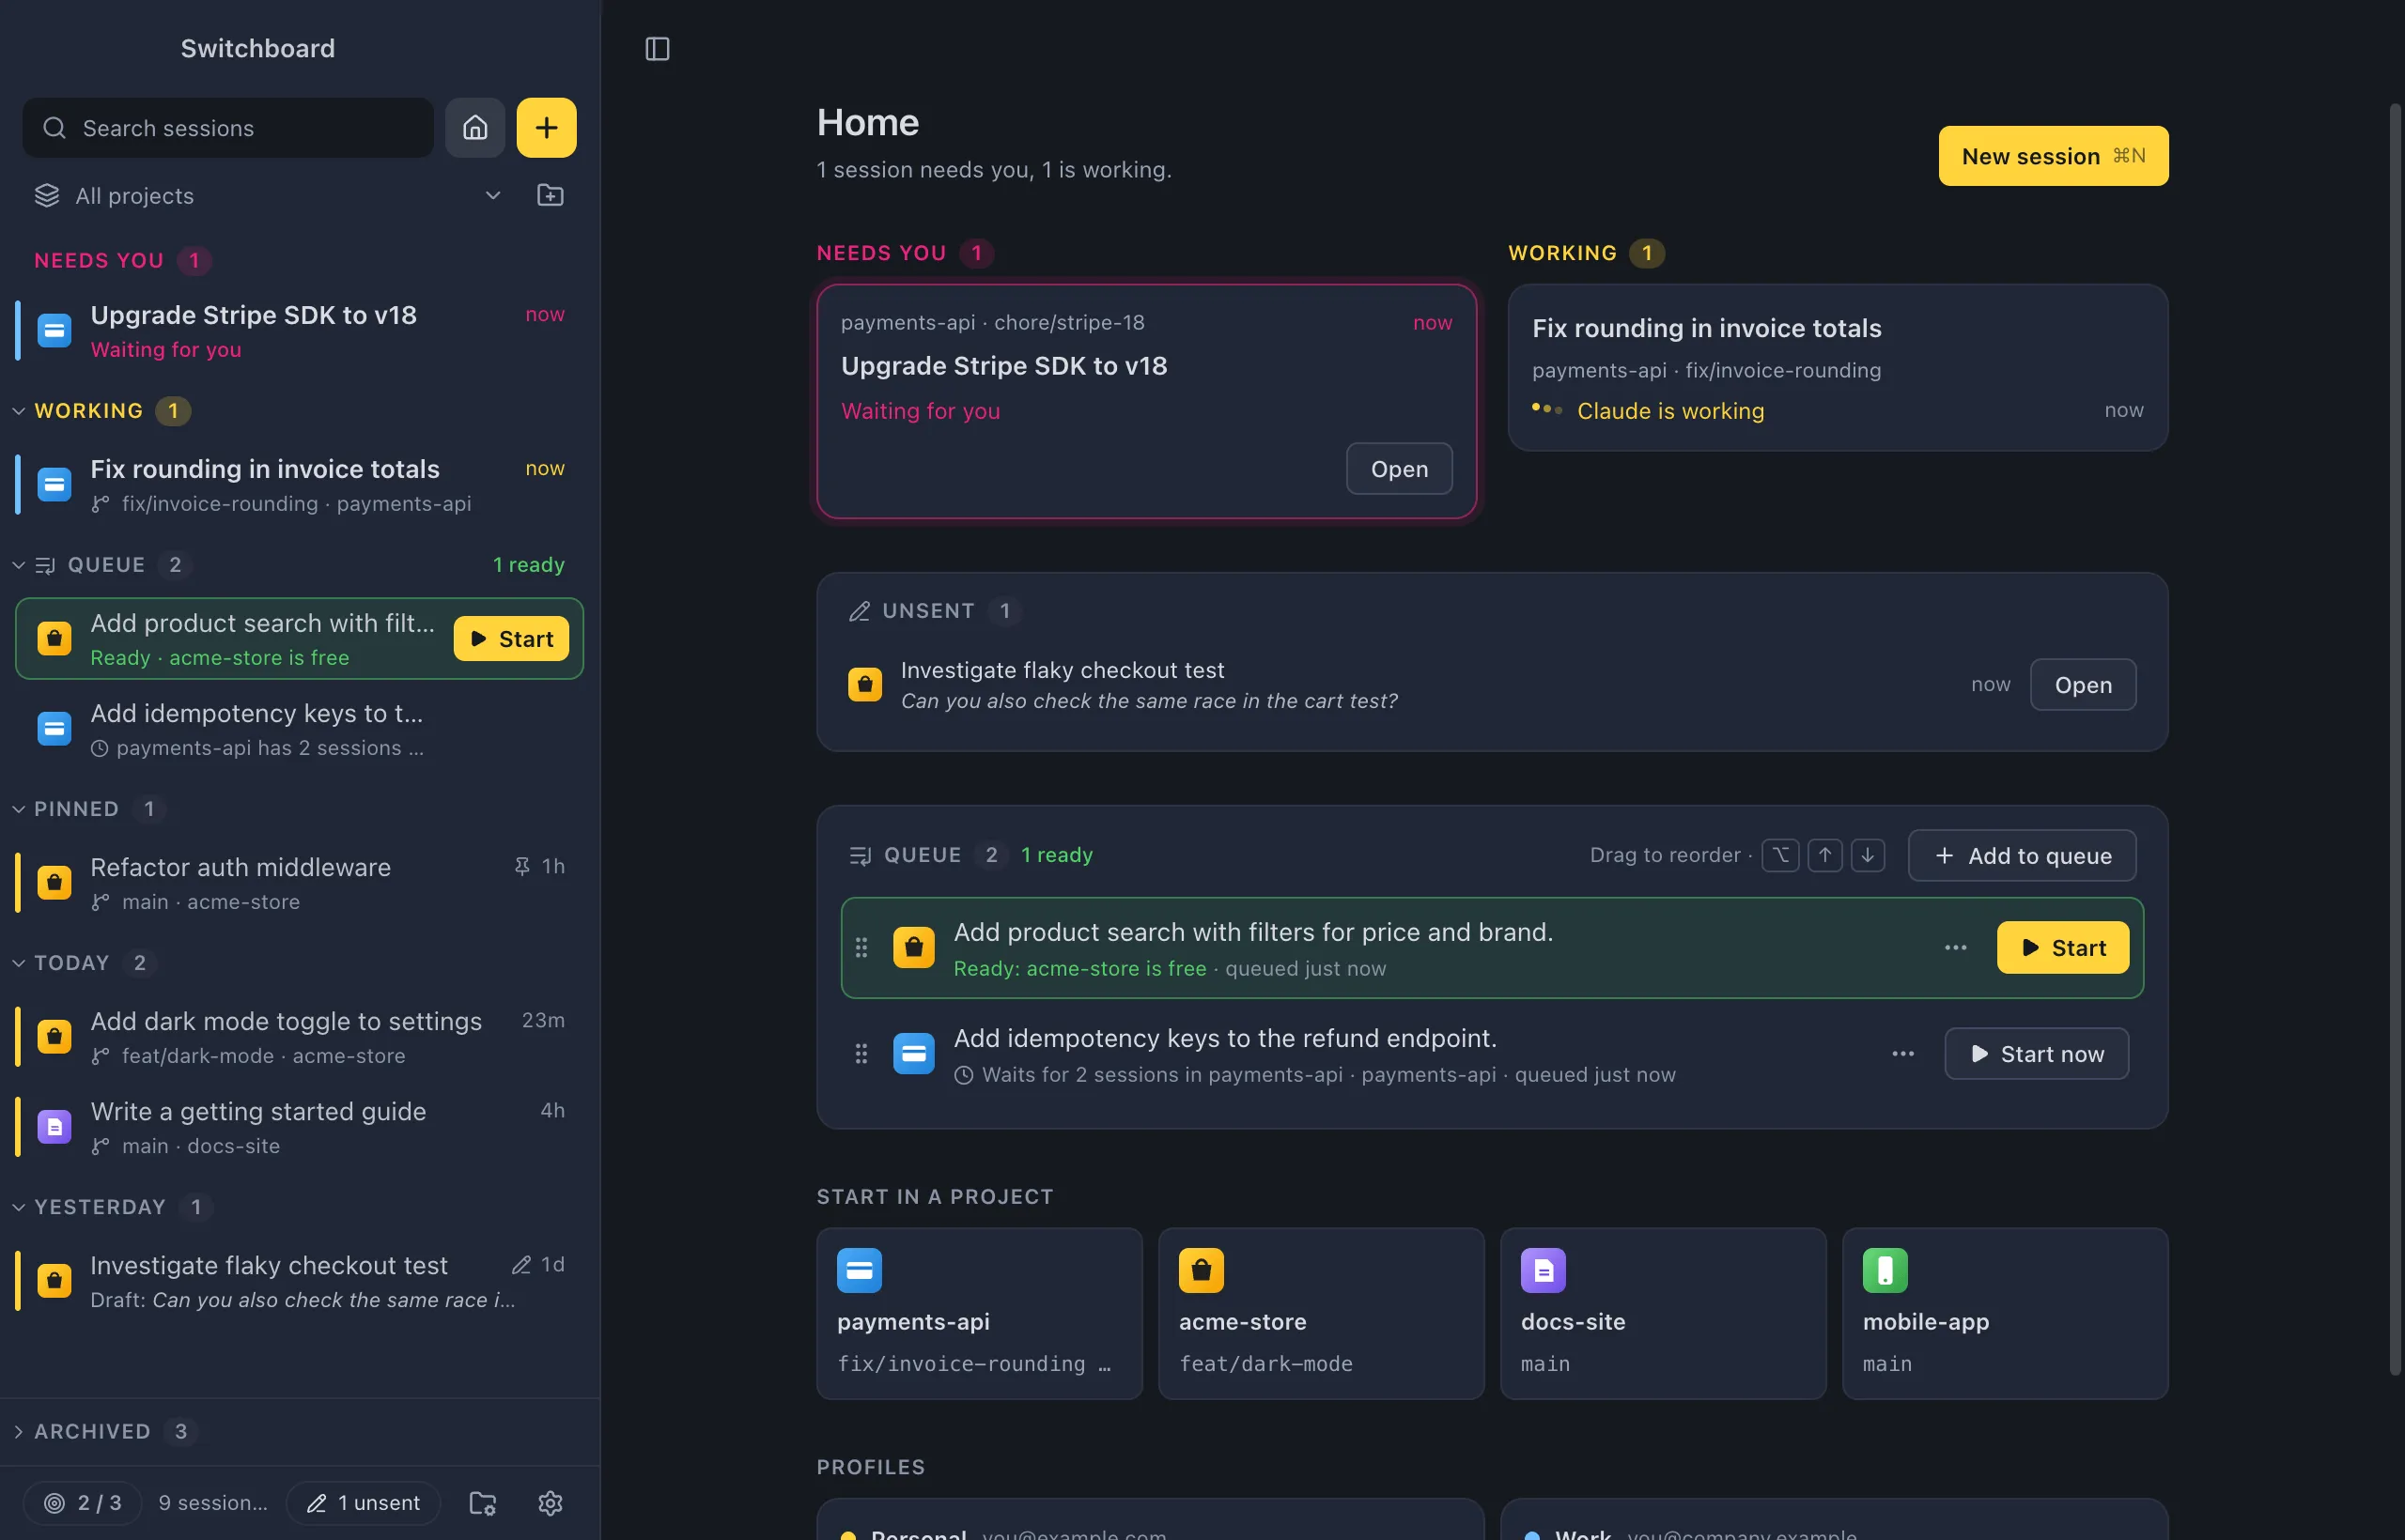The height and width of the screenshot is (1540, 2405).
Task: Collapse the TODAY section
Action: point(19,963)
